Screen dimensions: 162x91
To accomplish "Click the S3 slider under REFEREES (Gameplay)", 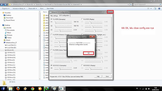I will [x=63, y=68].
